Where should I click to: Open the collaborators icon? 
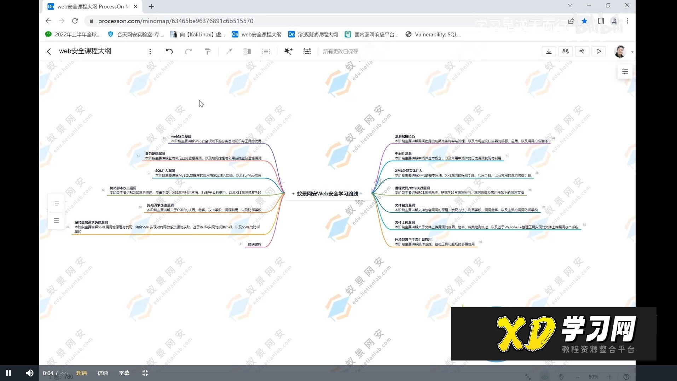coord(565,51)
